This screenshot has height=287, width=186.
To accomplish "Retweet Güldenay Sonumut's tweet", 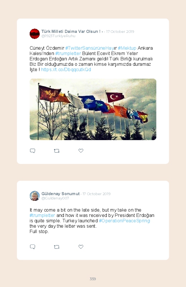I will click(x=57, y=247).
